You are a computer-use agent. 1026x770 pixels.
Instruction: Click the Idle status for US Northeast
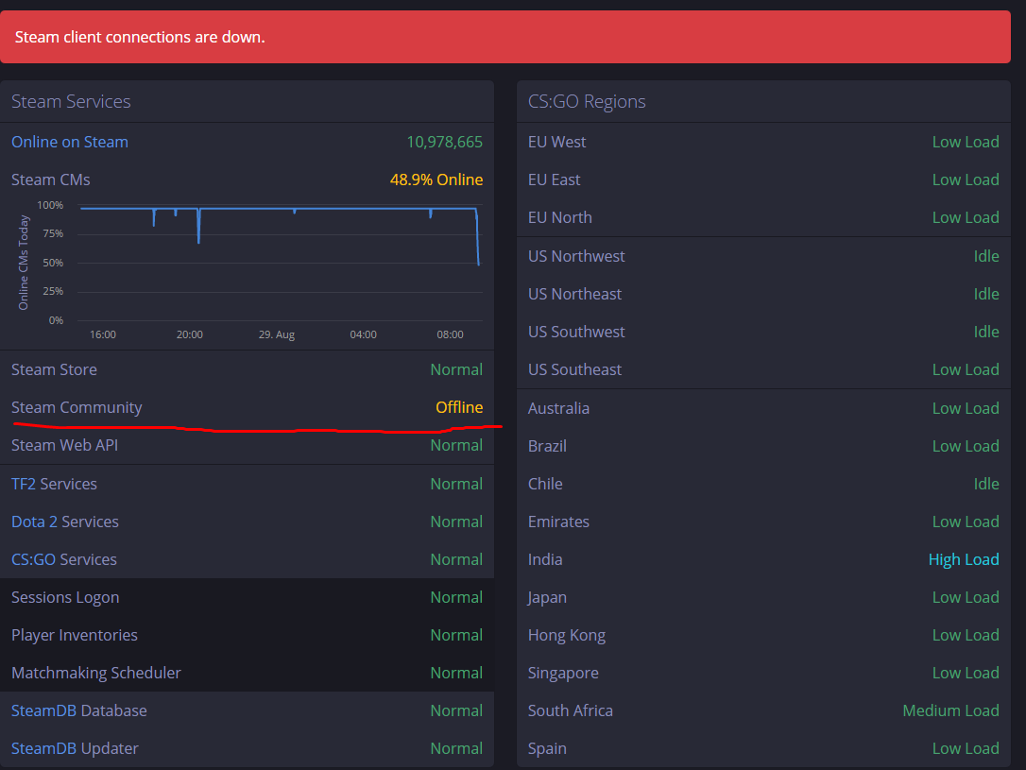[986, 295]
